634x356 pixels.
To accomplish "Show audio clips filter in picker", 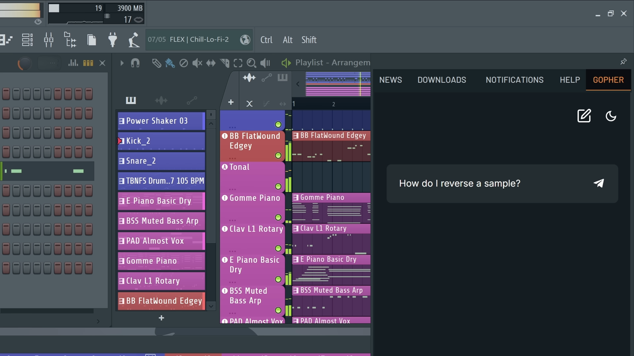I will click(161, 101).
